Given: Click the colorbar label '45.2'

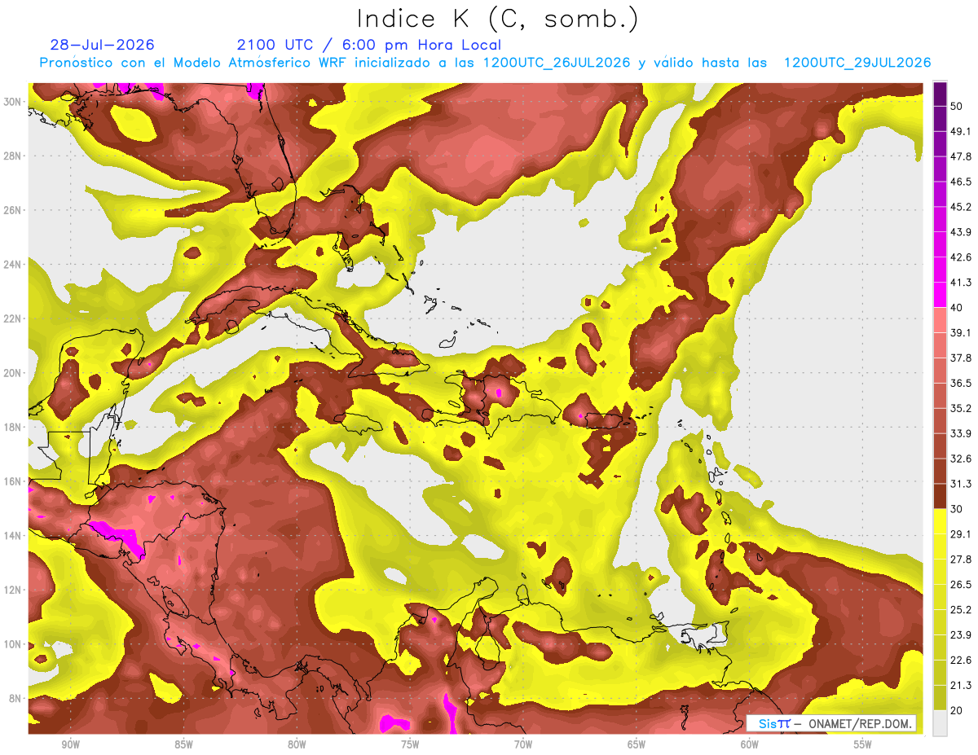Looking at the screenshot, I should tap(961, 207).
